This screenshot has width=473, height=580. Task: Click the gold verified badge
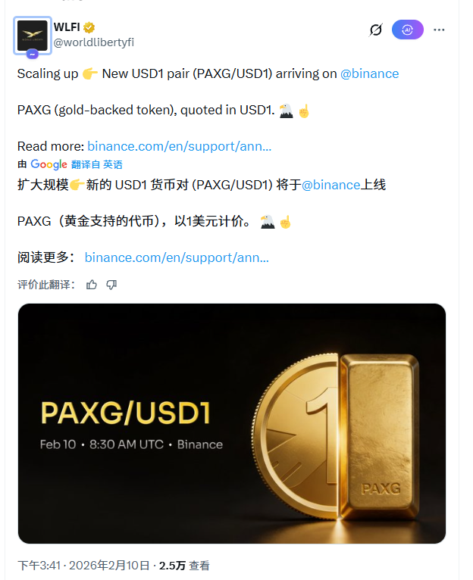tap(89, 27)
